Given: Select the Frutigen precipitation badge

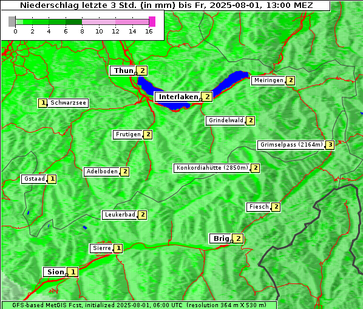Looking at the screenshot, I should point(148,134).
